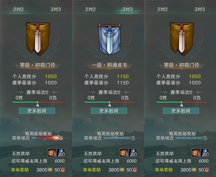Click the blue item 60 reward in left panel

61,153
